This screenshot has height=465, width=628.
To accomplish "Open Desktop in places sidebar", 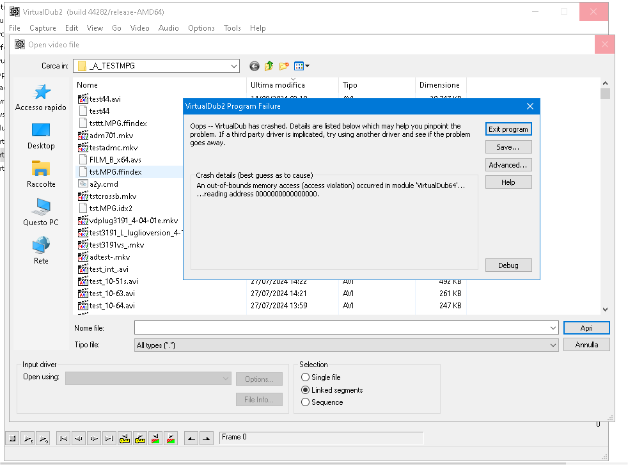I will coord(41,136).
